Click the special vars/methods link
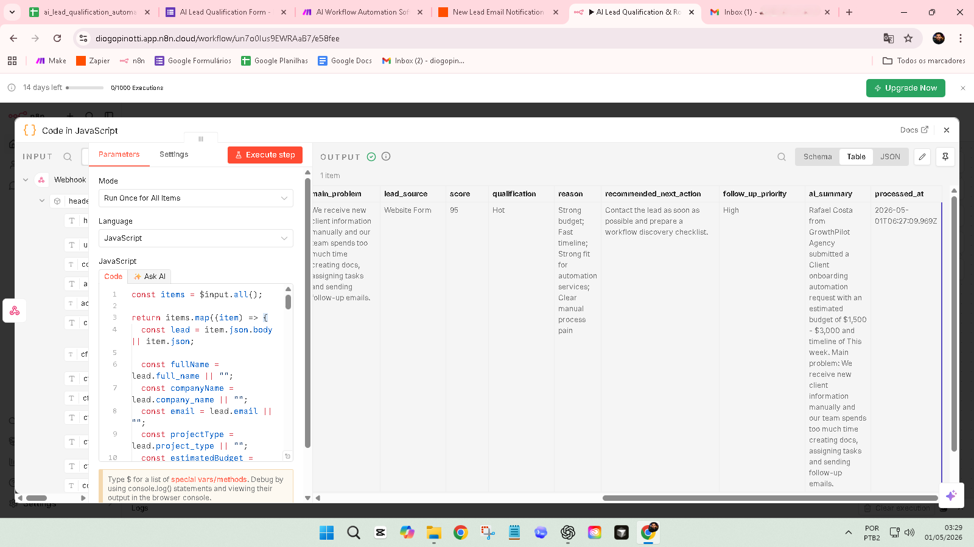This screenshot has width=974, height=547. coord(209,480)
